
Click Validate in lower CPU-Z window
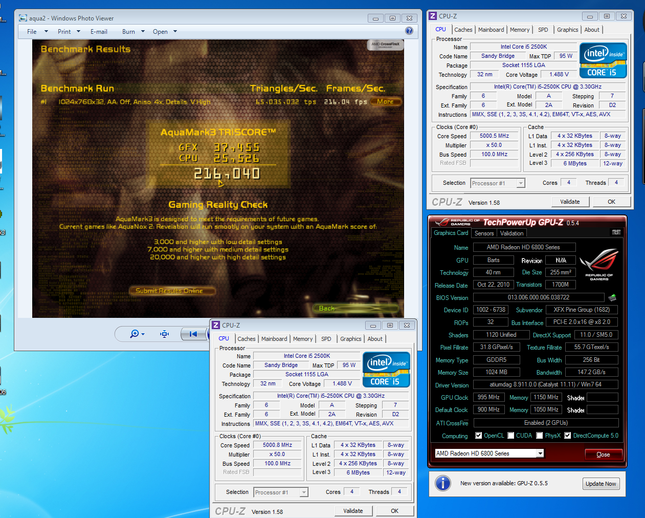coord(353,511)
